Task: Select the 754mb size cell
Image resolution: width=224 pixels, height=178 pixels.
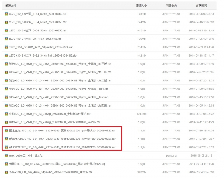Action: tap(142, 47)
